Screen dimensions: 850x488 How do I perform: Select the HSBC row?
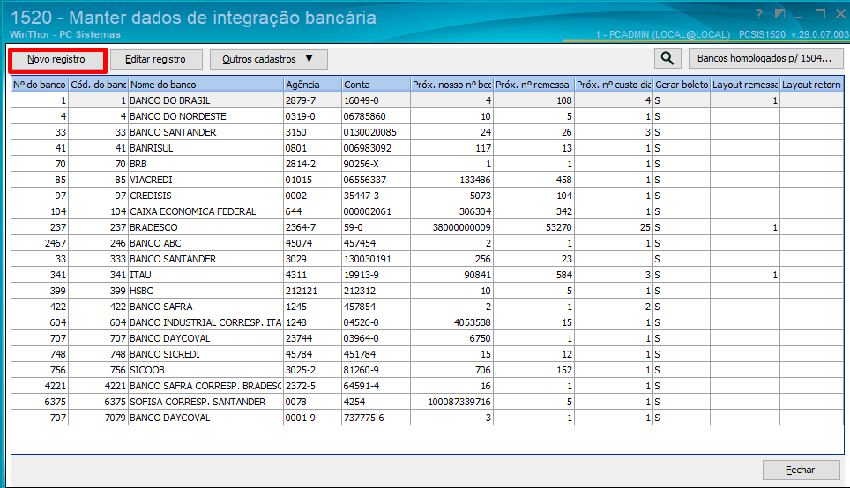point(427,291)
